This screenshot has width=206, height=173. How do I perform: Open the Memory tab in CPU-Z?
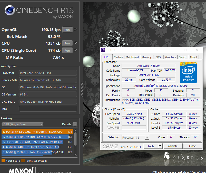146,57
